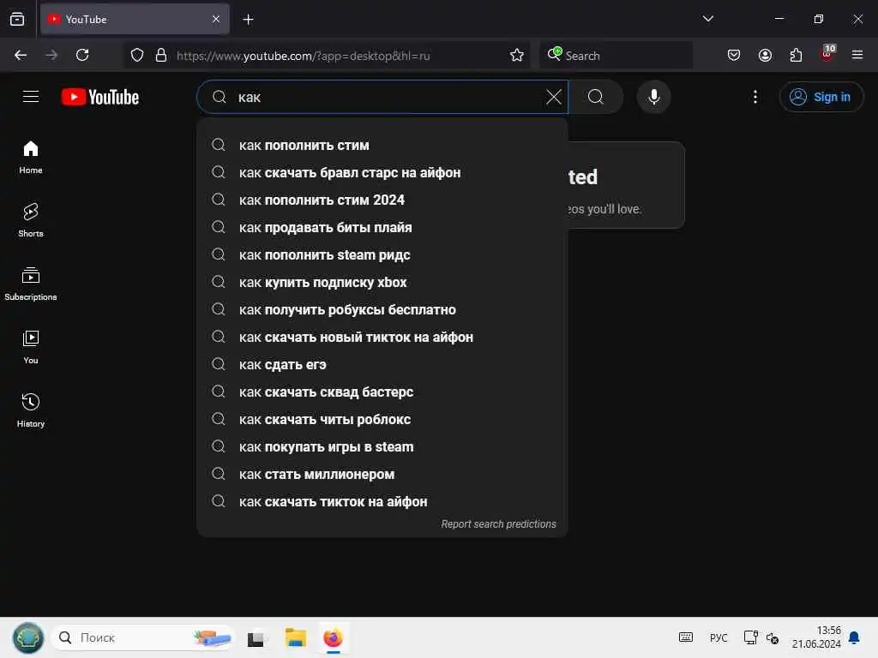878x658 pixels.
Task: Close the YouTube tab
Action: (216, 19)
